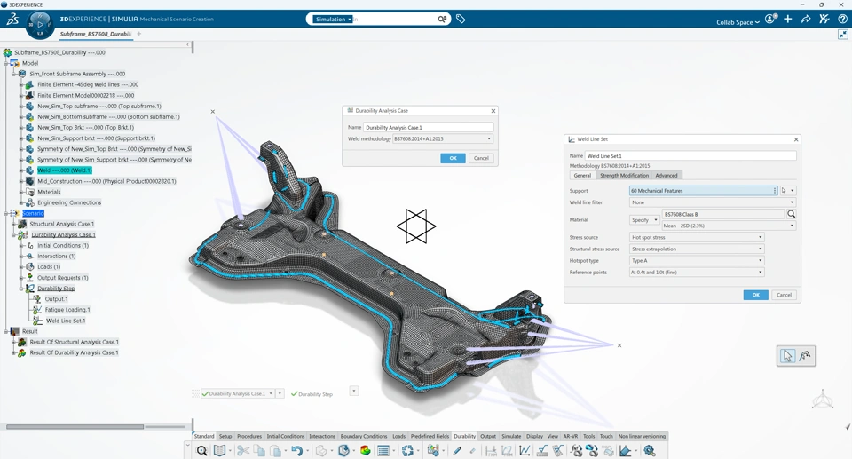This screenshot has height=459, width=852.
Task: Open the Structural stress source dropdown
Action: click(697, 249)
